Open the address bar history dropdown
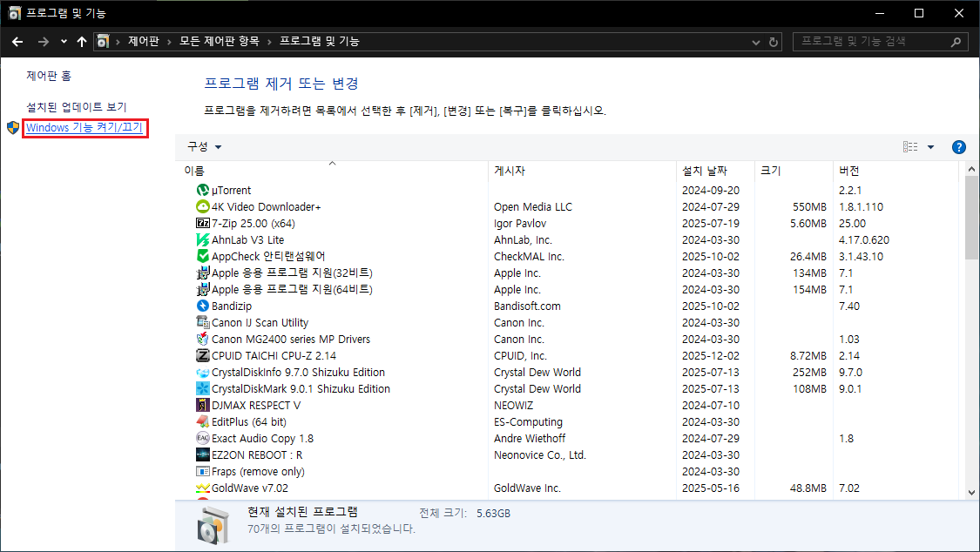 click(x=755, y=42)
